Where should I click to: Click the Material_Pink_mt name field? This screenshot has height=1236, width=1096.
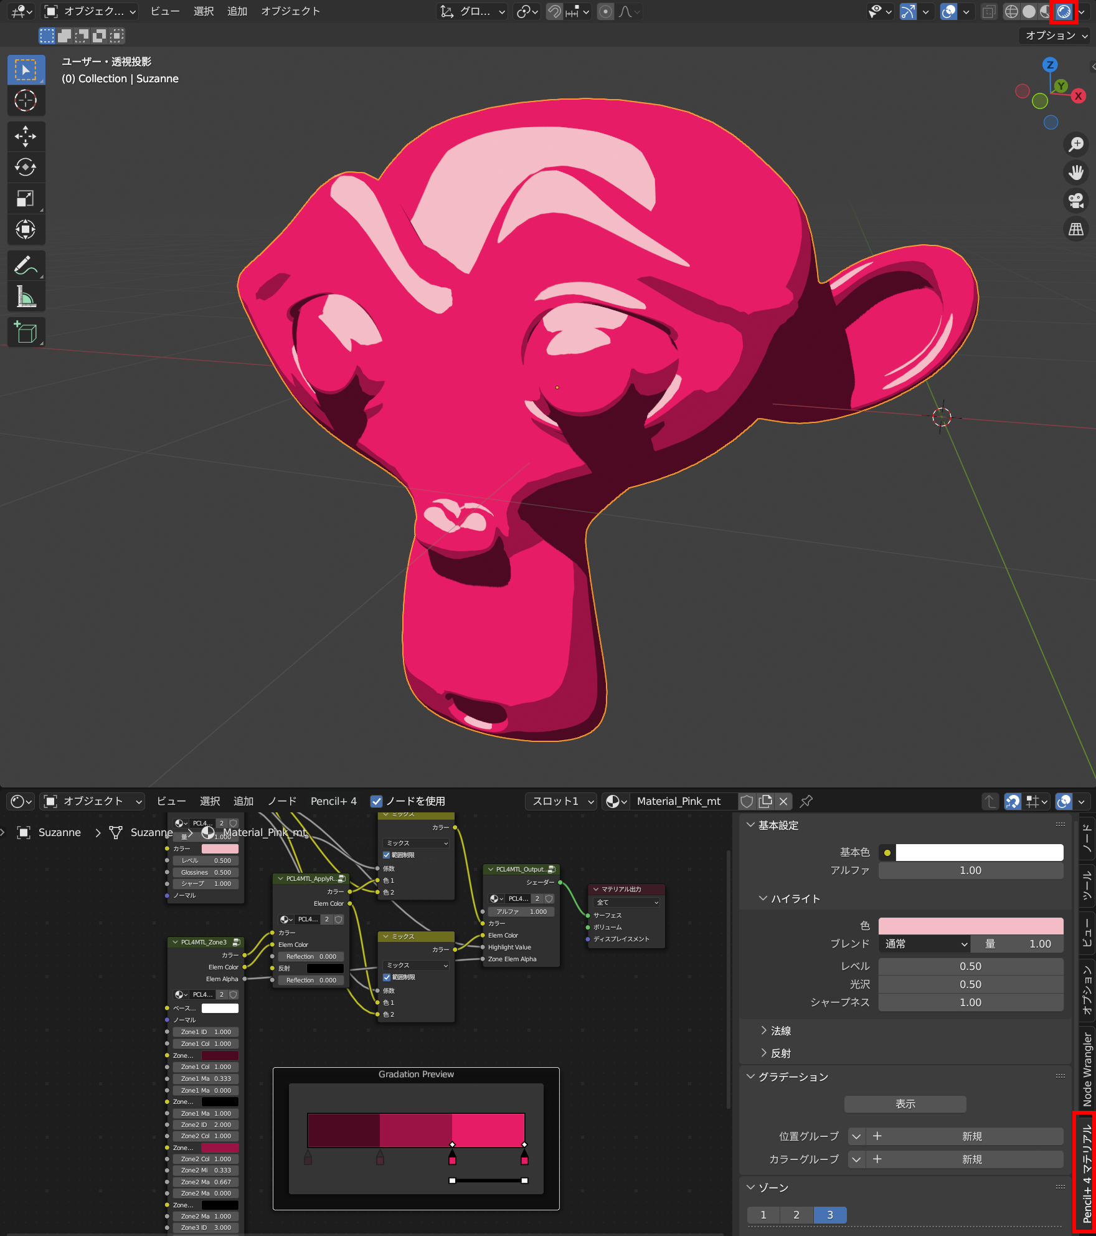(x=684, y=801)
